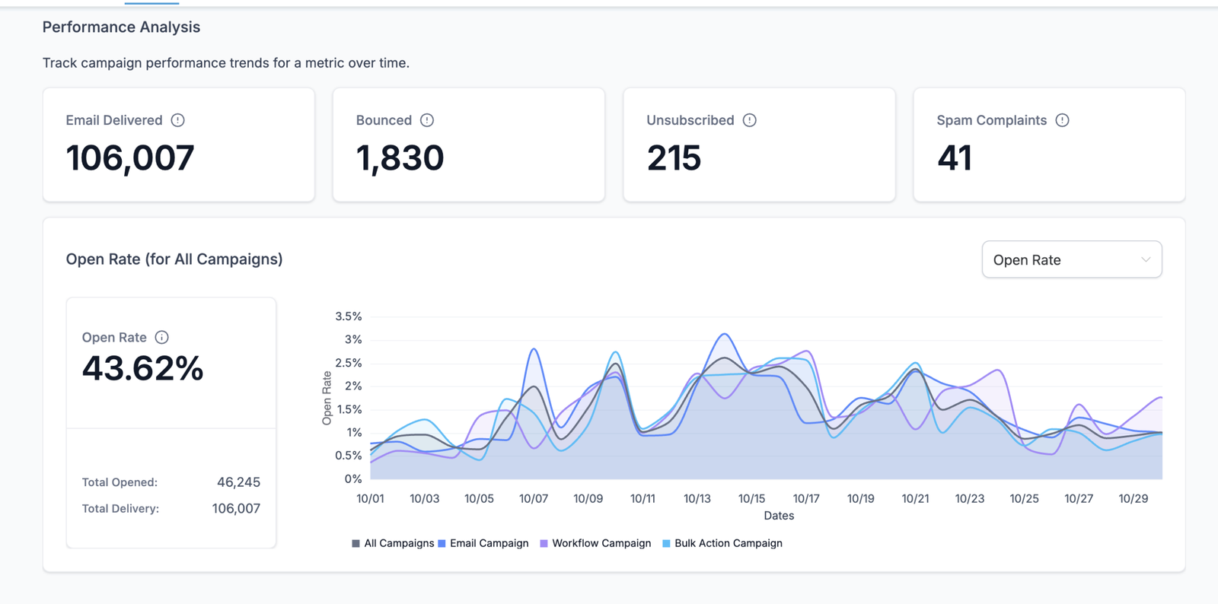
Task: Click info icon next to Bounced
Action: (x=427, y=120)
